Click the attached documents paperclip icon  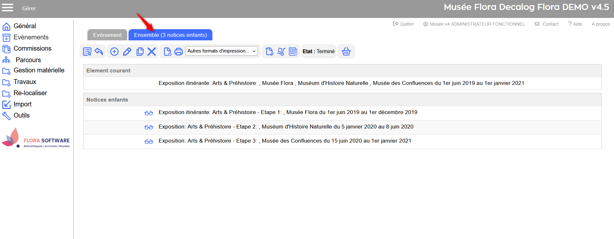click(269, 52)
